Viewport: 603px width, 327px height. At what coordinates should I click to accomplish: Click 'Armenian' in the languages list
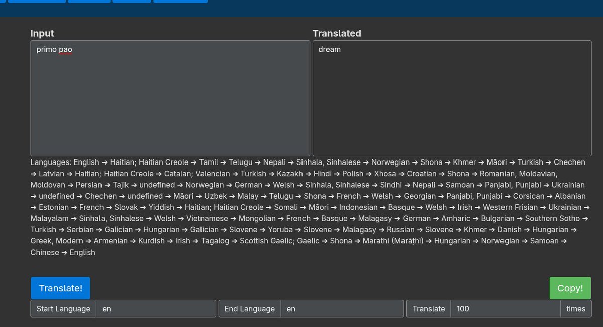point(111,241)
